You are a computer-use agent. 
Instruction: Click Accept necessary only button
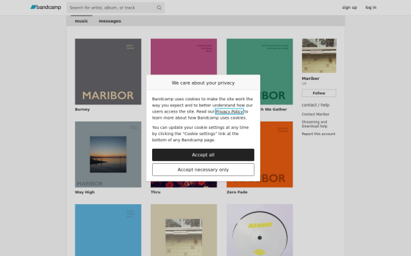click(203, 170)
